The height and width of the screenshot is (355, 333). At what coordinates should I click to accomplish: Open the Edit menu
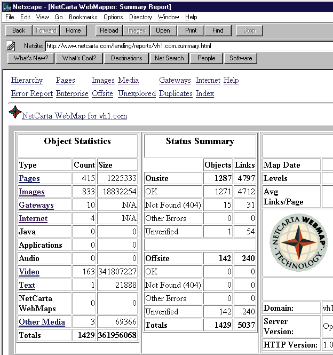(x=25, y=17)
